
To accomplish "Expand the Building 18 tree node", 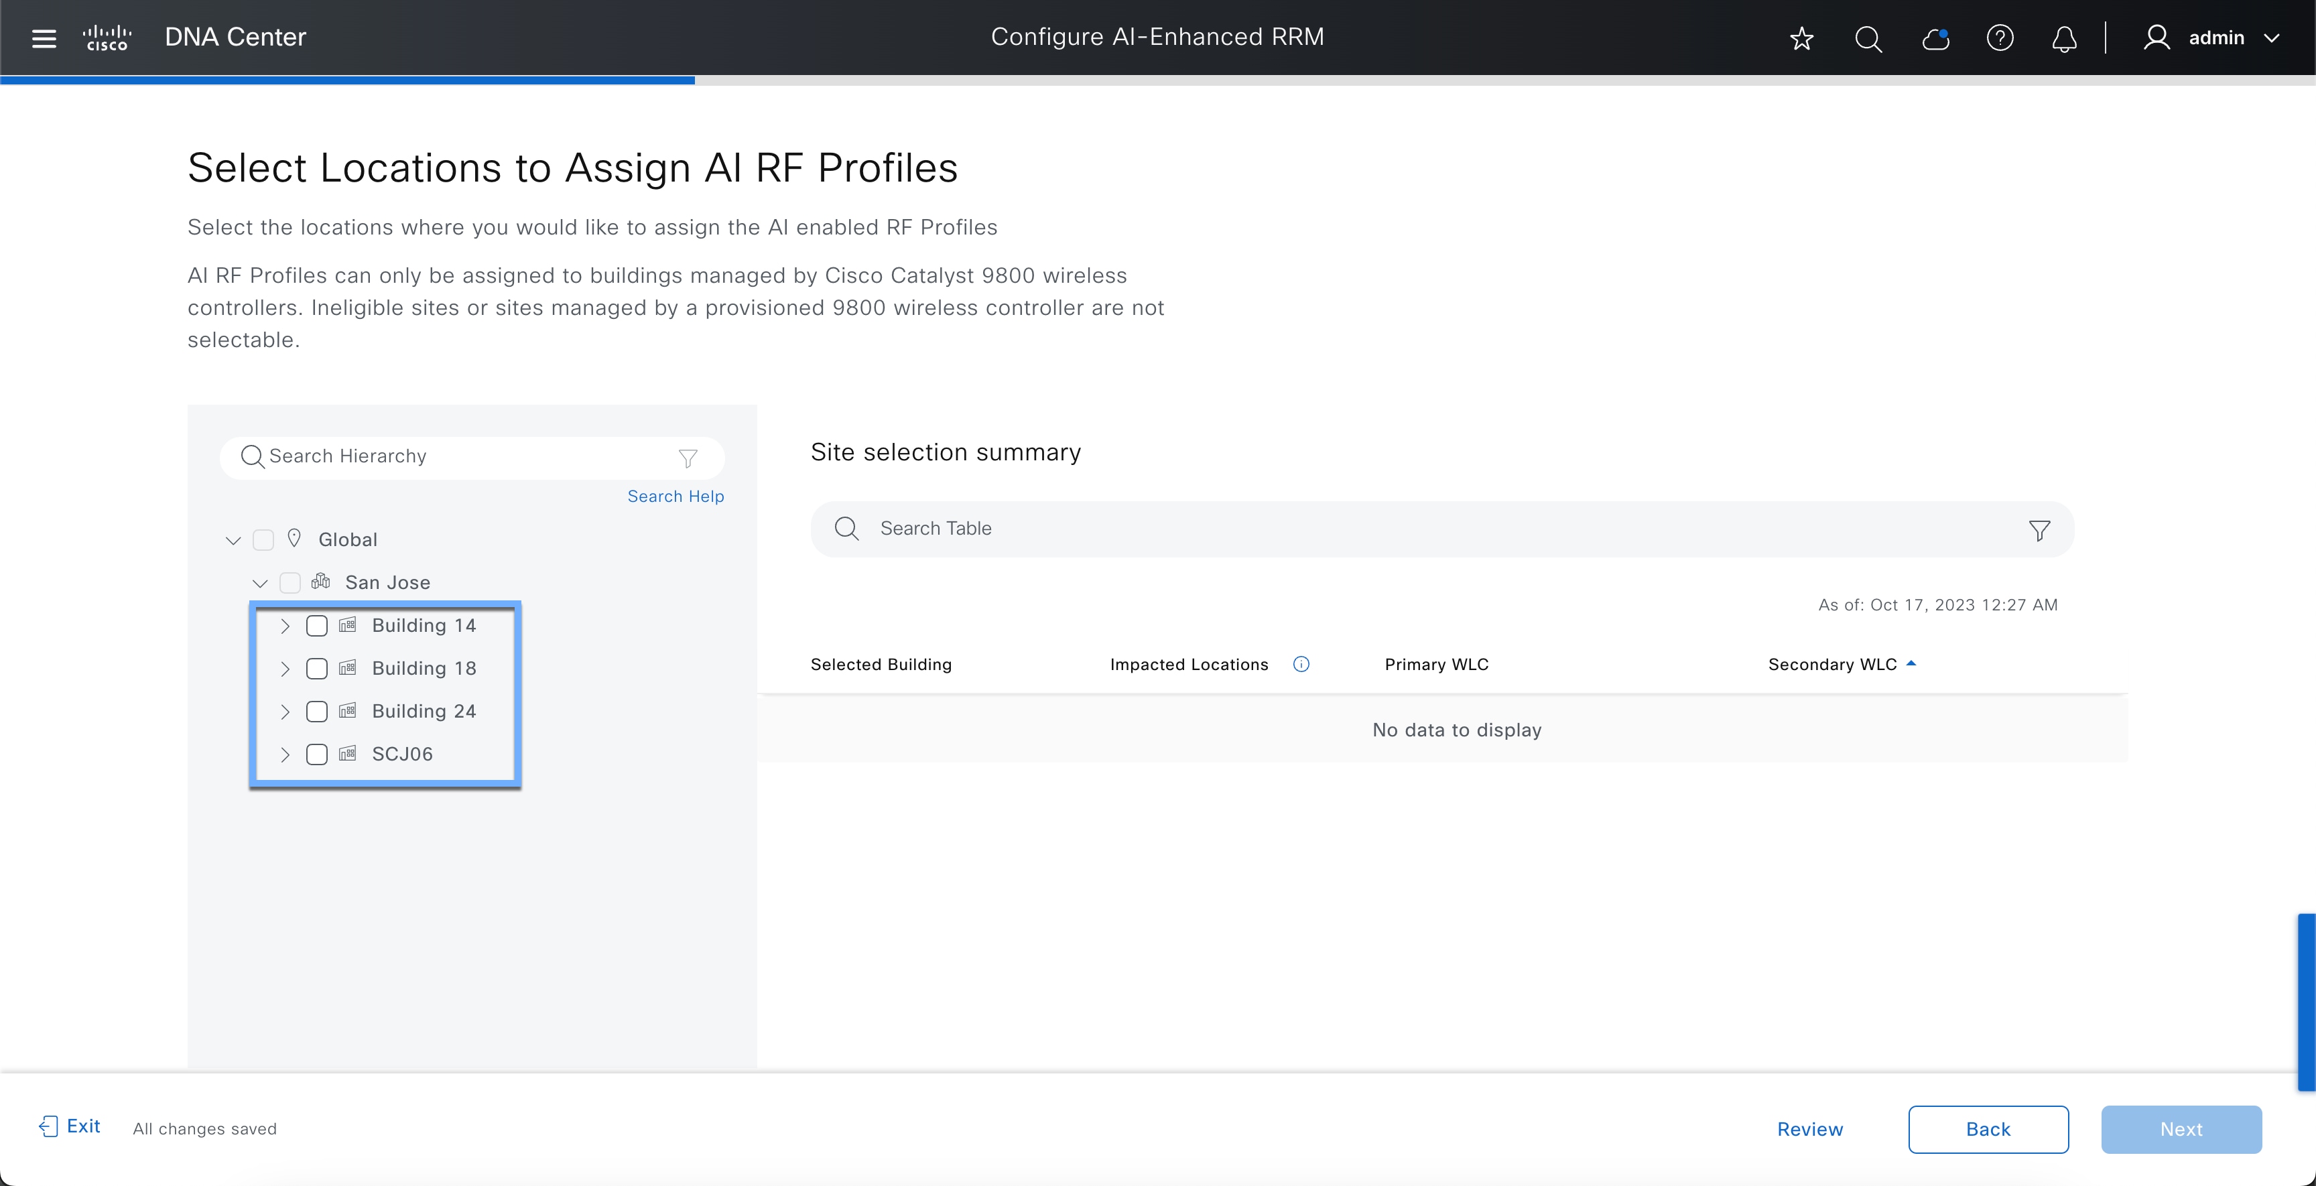I will point(285,669).
